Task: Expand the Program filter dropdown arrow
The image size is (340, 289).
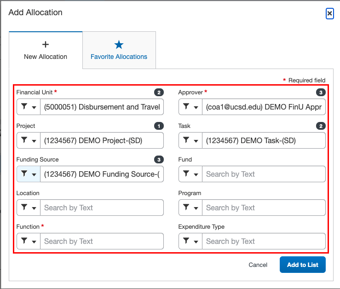Action: click(x=196, y=208)
